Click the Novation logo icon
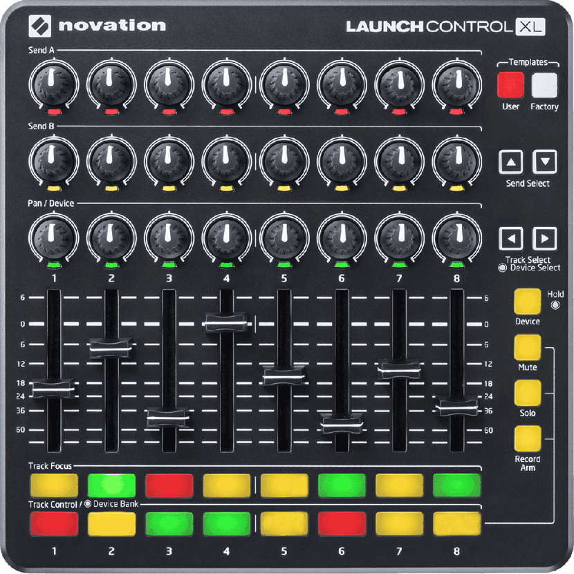 tap(39, 26)
